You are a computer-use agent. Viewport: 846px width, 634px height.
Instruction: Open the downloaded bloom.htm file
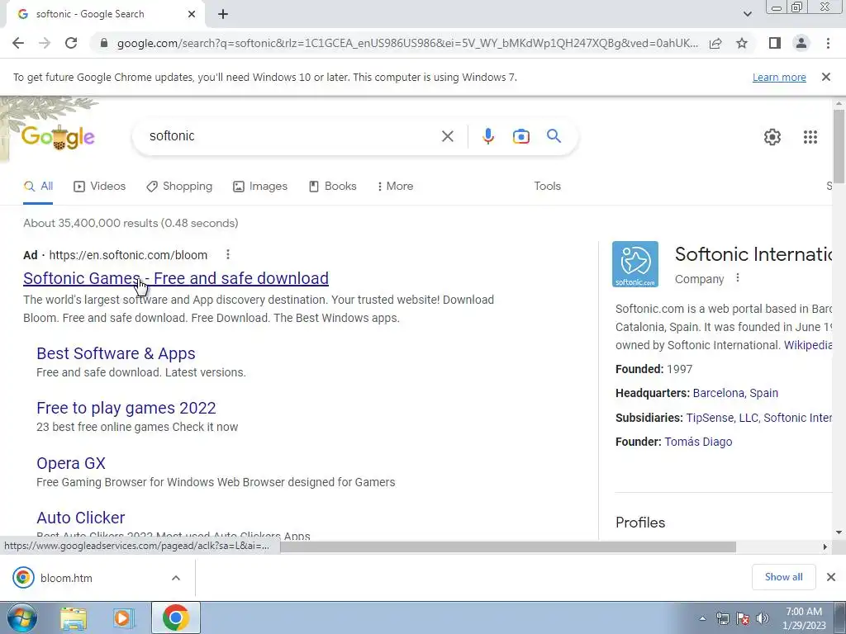(66, 578)
